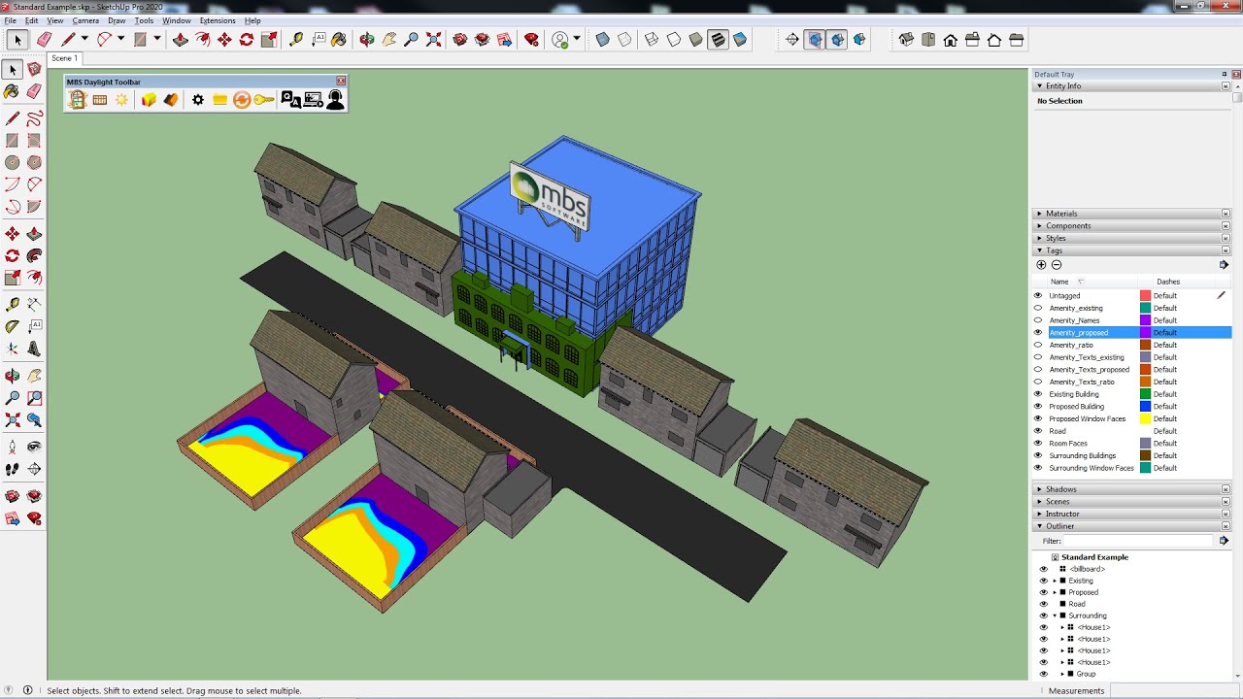Image resolution: width=1243 pixels, height=699 pixels.
Task: Open MBS support headset icon
Action: click(335, 100)
